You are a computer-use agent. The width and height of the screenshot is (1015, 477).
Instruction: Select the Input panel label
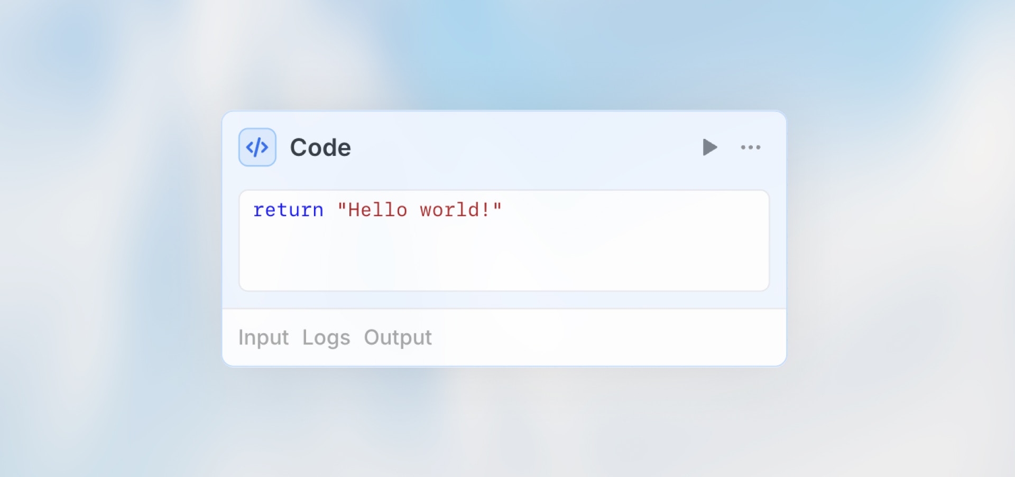(x=264, y=338)
